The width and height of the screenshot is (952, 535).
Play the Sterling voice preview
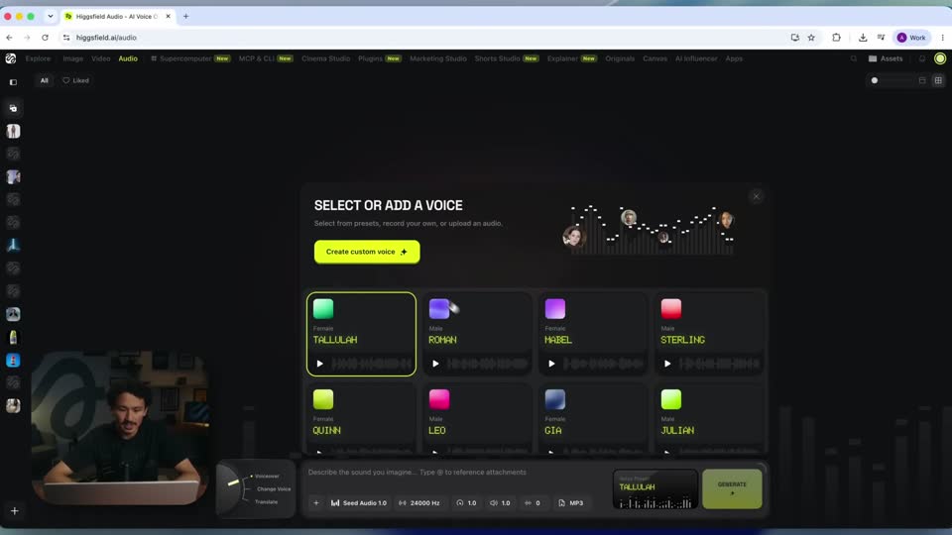tap(667, 364)
